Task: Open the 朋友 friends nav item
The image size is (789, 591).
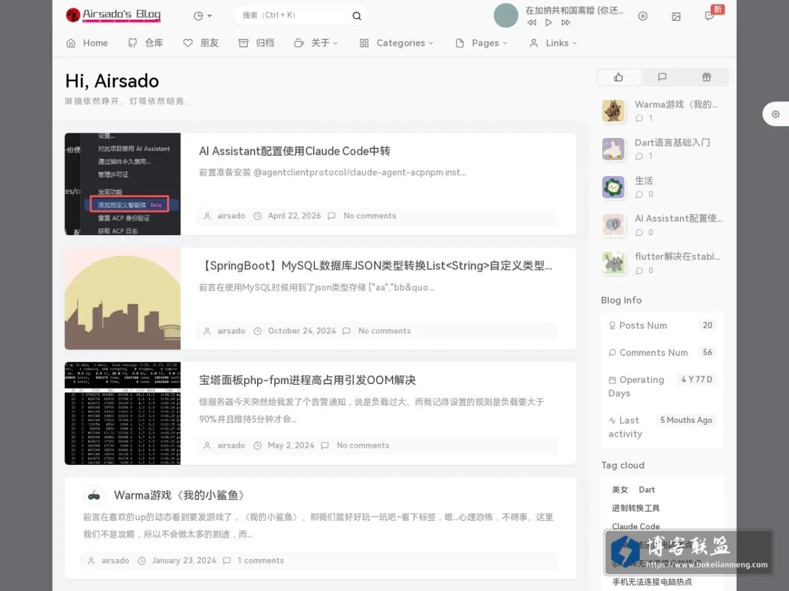Action: click(x=201, y=43)
